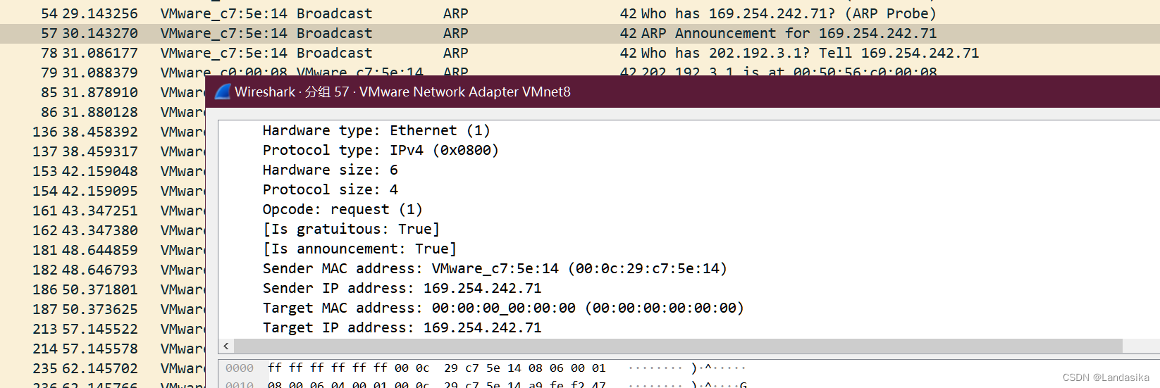1160x388 pixels.
Task: Select the Hardware size: 6 field
Action: 330,170
